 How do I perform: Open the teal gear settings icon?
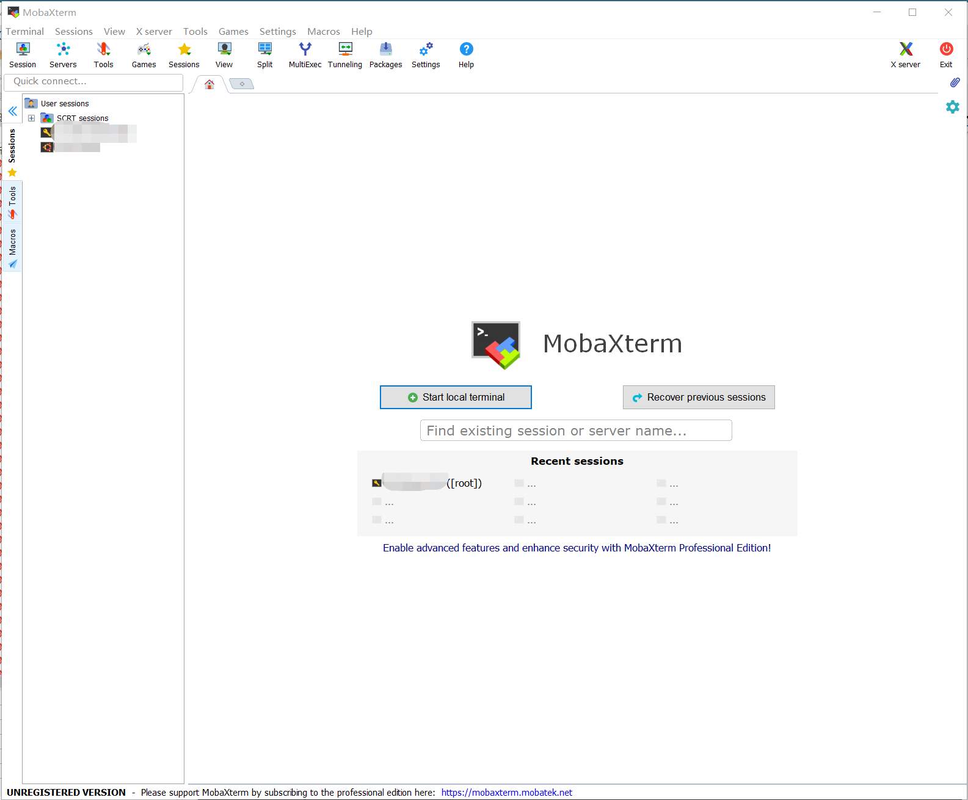(x=953, y=107)
